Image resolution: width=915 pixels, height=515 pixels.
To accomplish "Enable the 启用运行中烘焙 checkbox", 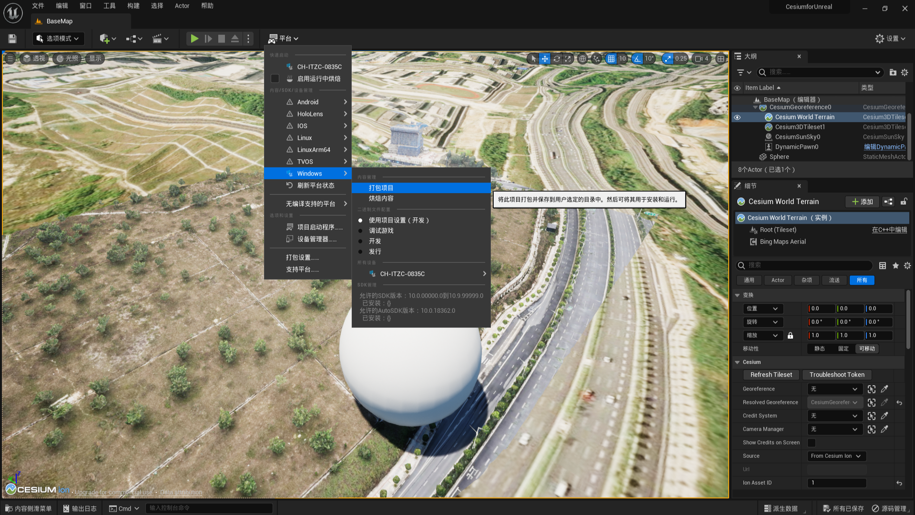I will (275, 79).
